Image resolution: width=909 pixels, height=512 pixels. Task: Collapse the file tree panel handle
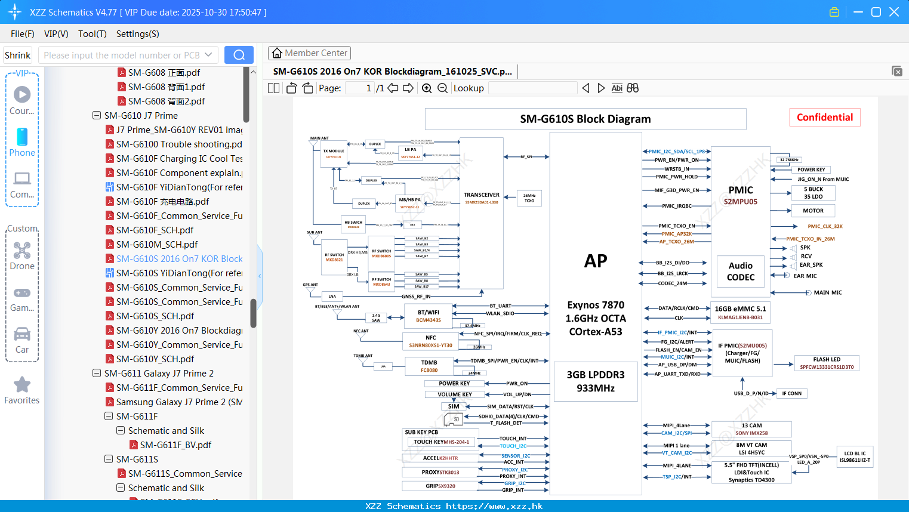point(260,276)
